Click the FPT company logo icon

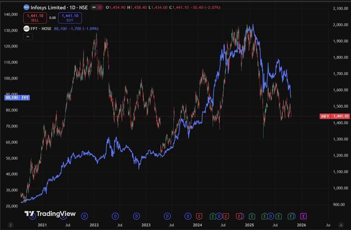[26, 28]
